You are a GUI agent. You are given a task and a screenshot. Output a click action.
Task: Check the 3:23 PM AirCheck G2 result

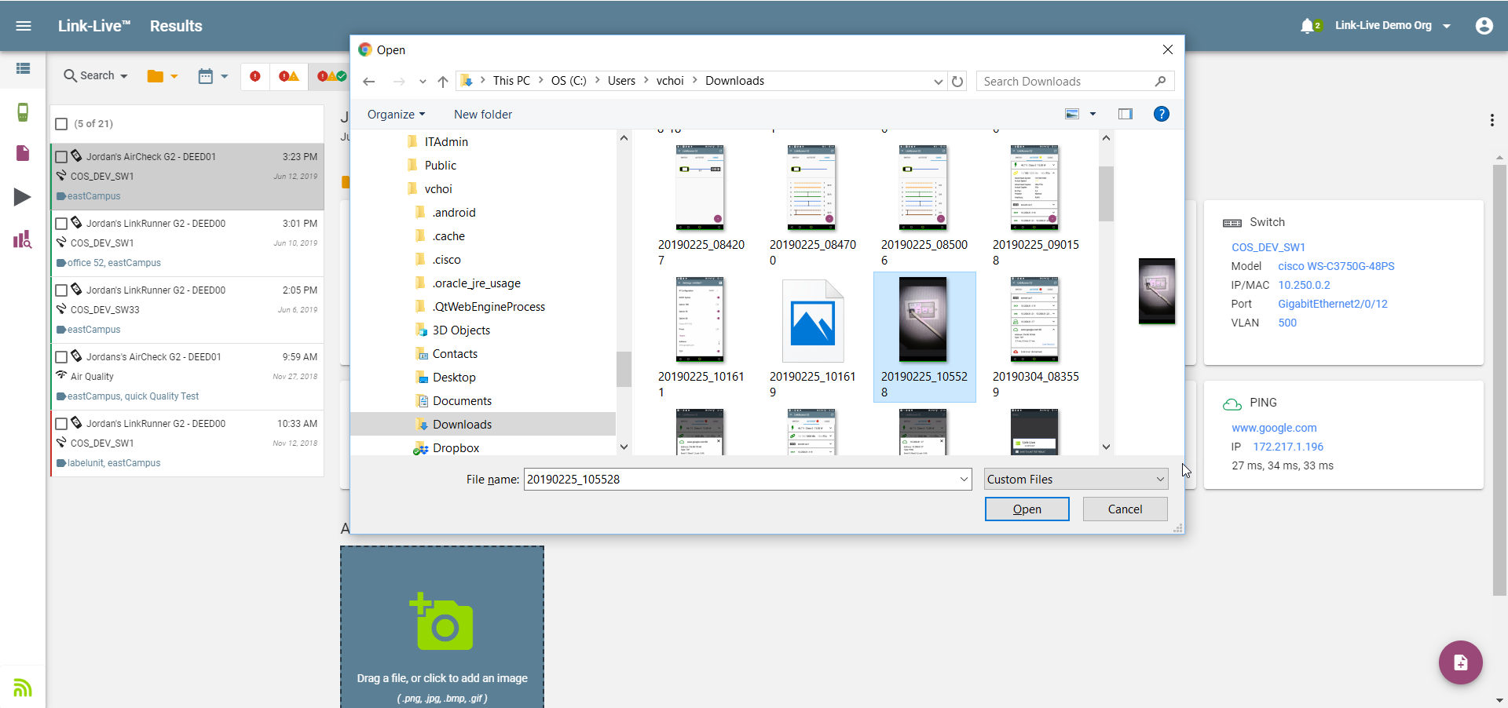[61, 157]
